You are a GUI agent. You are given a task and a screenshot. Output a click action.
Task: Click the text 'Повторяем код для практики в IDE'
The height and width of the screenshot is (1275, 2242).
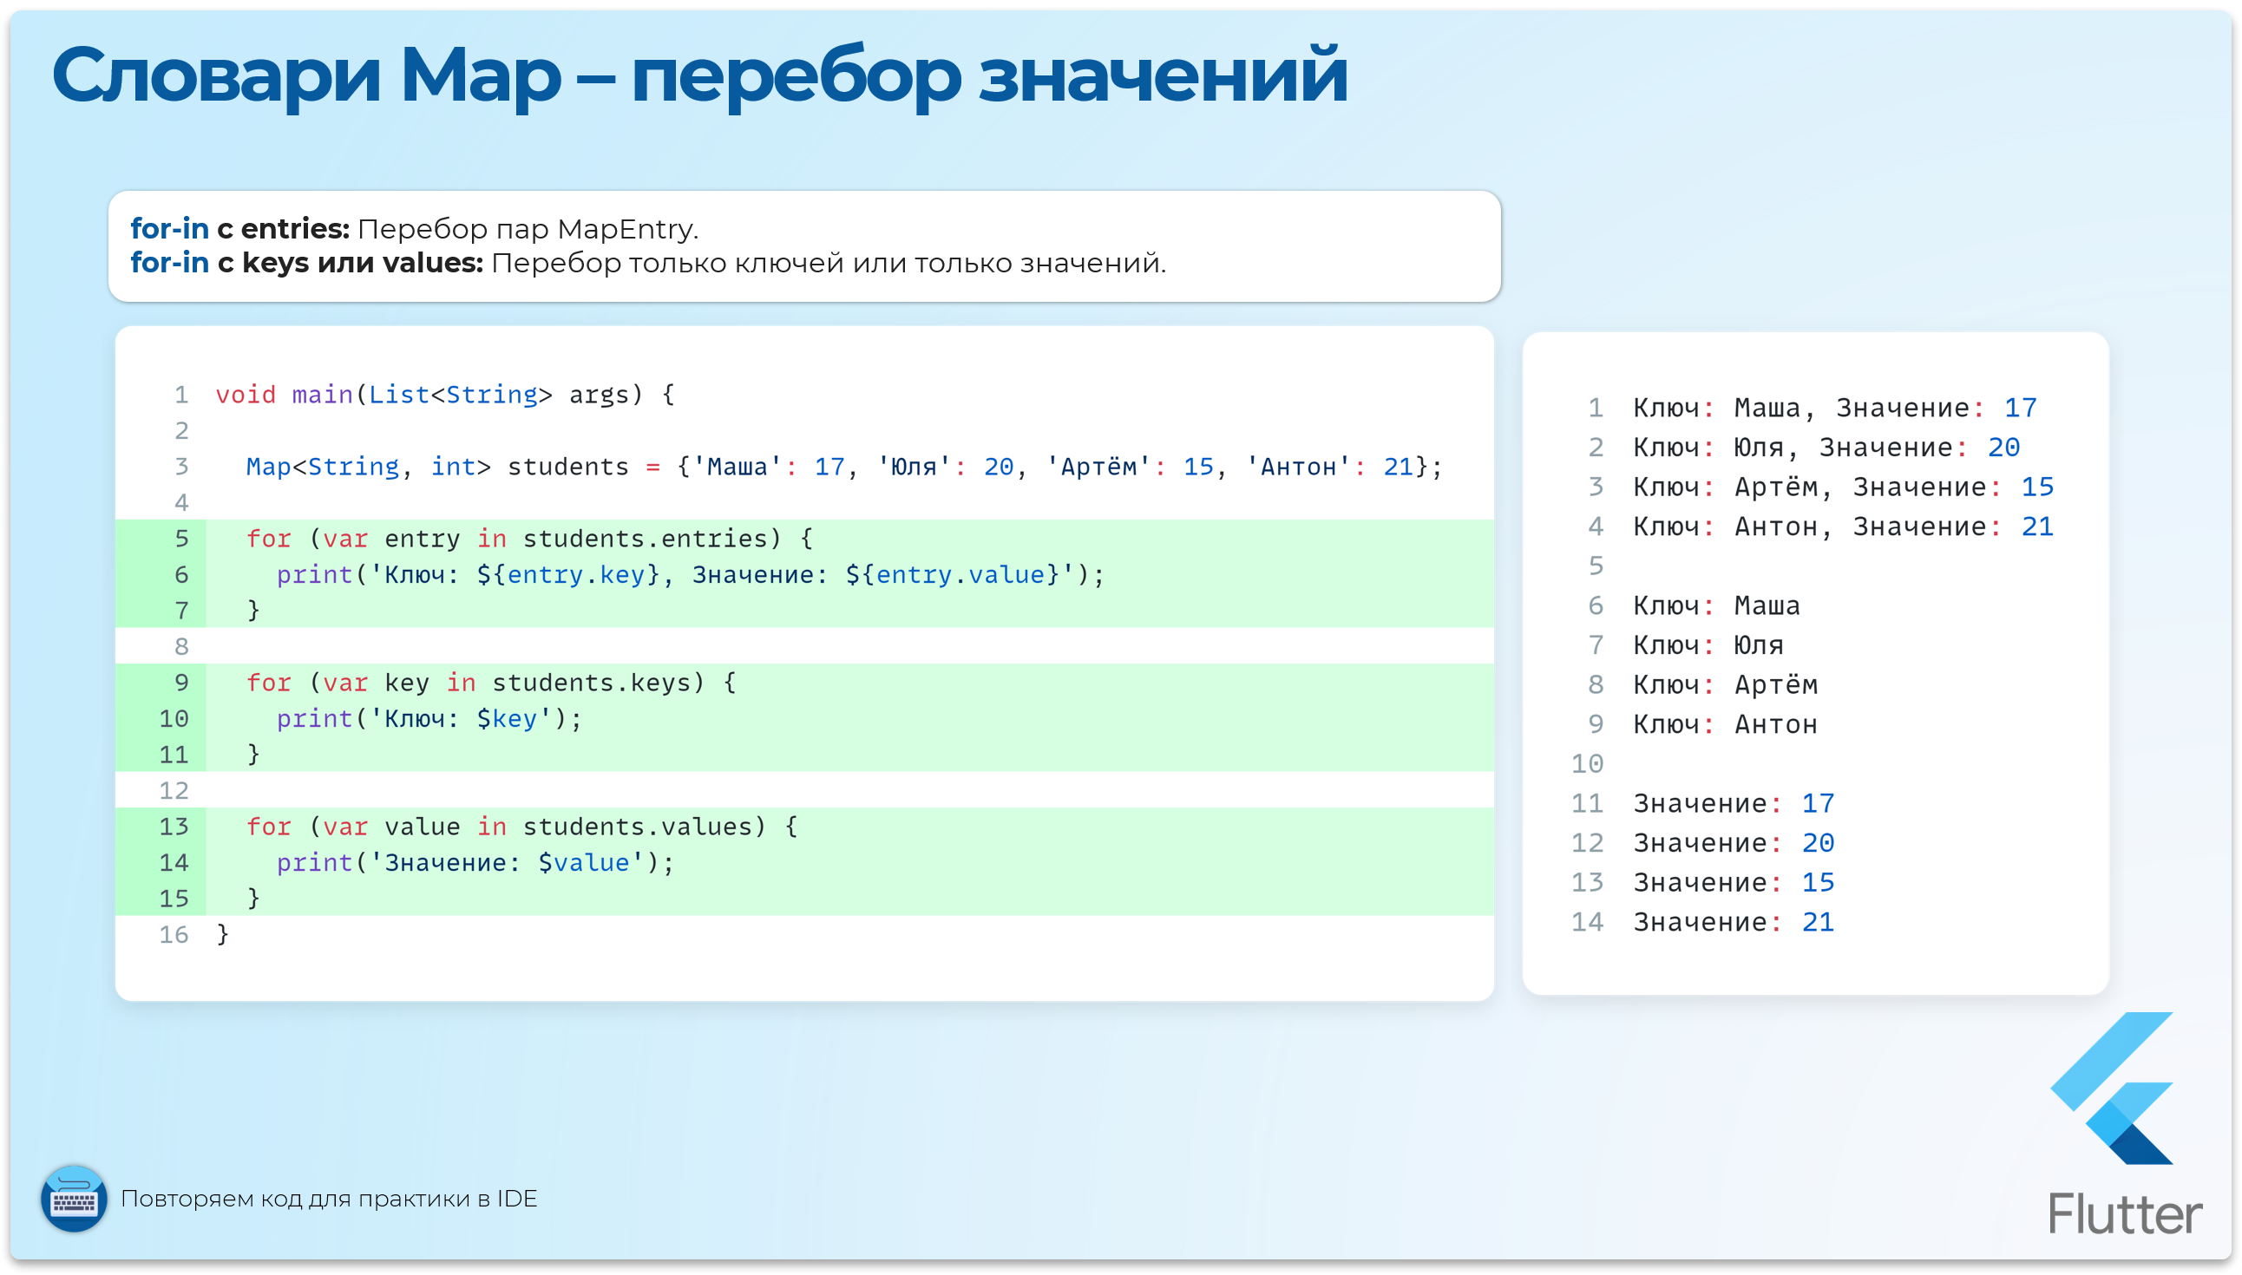pyautogui.click(x=331, y=1200)
